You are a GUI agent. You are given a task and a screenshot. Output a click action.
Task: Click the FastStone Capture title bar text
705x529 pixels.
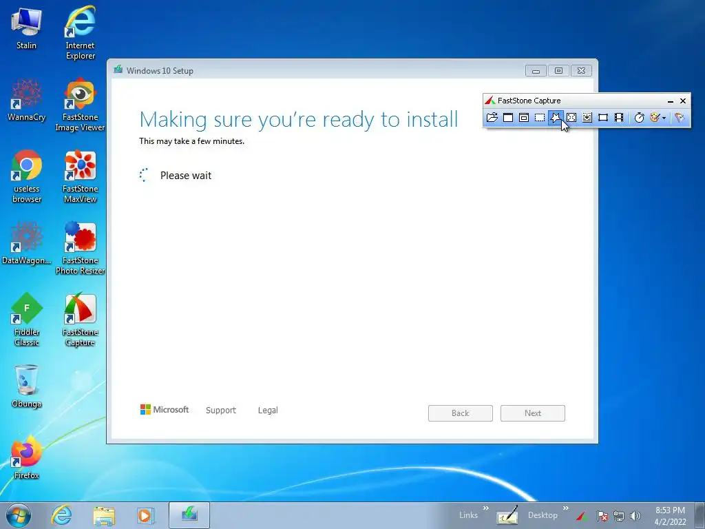[529, 101]
